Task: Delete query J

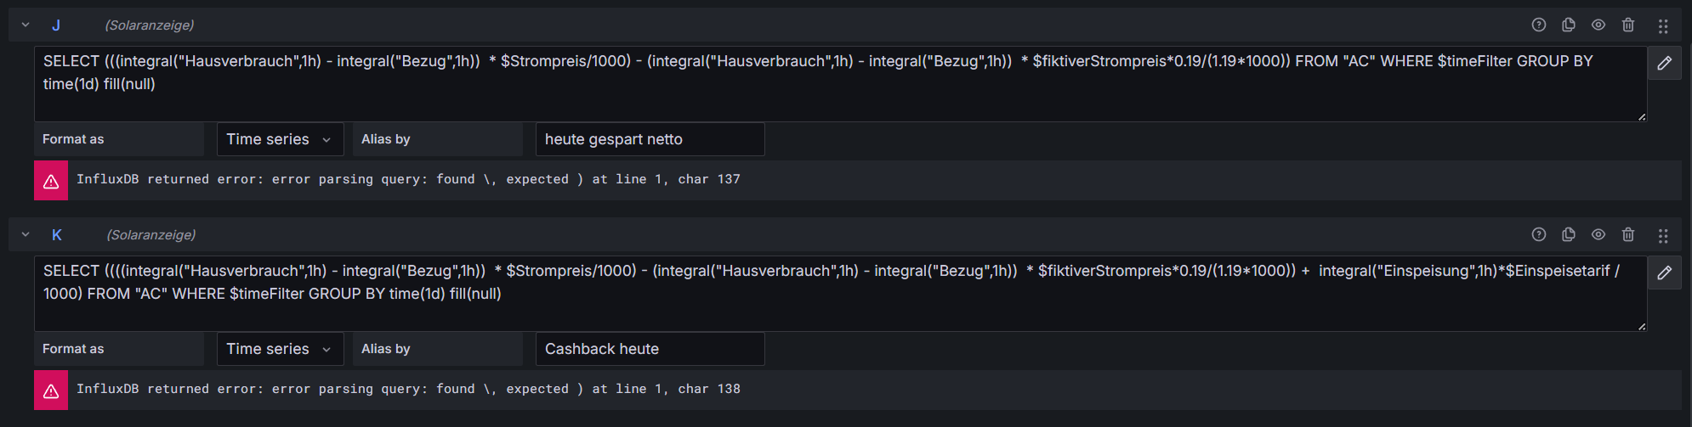Action: (x=1628, y=25)
